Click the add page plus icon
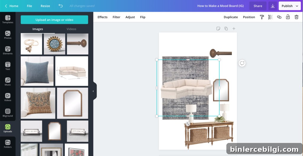Screen dimensions: 303x156 [x=234, y=29]
